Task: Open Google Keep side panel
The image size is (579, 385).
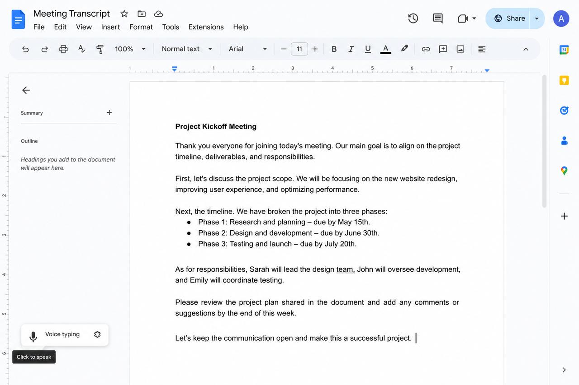Action: [x=564, y=80]
